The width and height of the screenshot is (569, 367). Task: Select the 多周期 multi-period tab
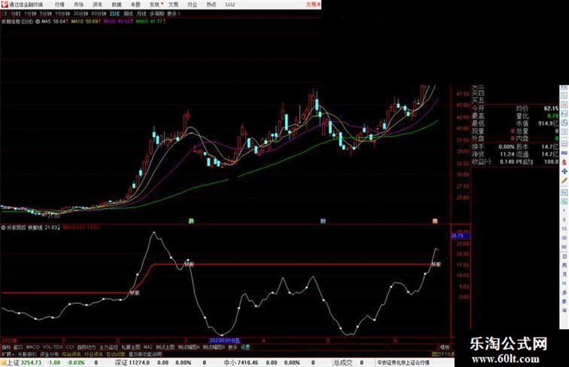tap(157, 14)
